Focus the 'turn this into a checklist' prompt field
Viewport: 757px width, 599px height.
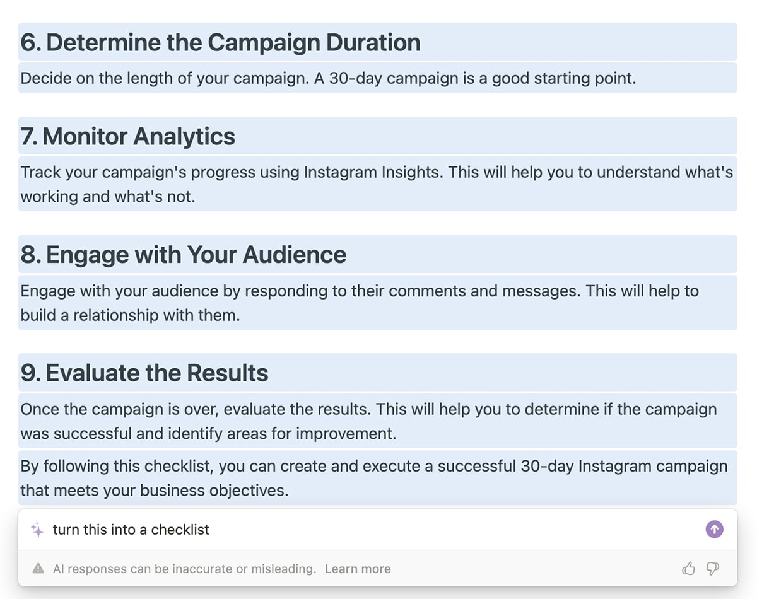point(252,530)
